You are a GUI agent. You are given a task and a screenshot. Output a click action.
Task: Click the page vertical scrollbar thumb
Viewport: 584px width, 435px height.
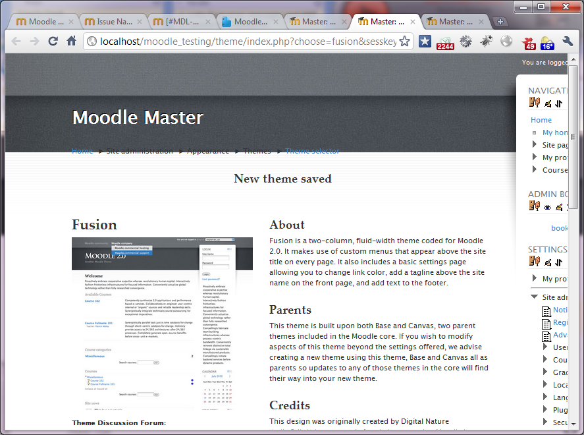point(573,137)
